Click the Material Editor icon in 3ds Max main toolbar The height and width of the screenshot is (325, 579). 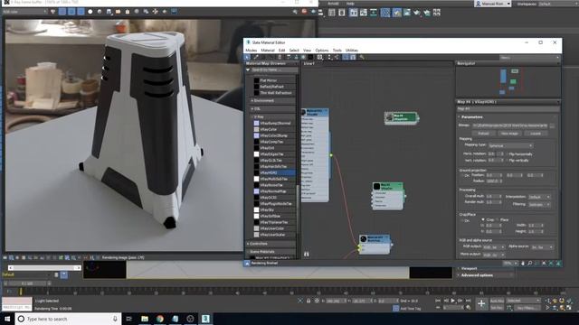pos(385,13)
